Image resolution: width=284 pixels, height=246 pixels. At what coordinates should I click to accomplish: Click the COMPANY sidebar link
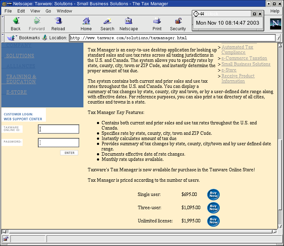pos(19,45)
